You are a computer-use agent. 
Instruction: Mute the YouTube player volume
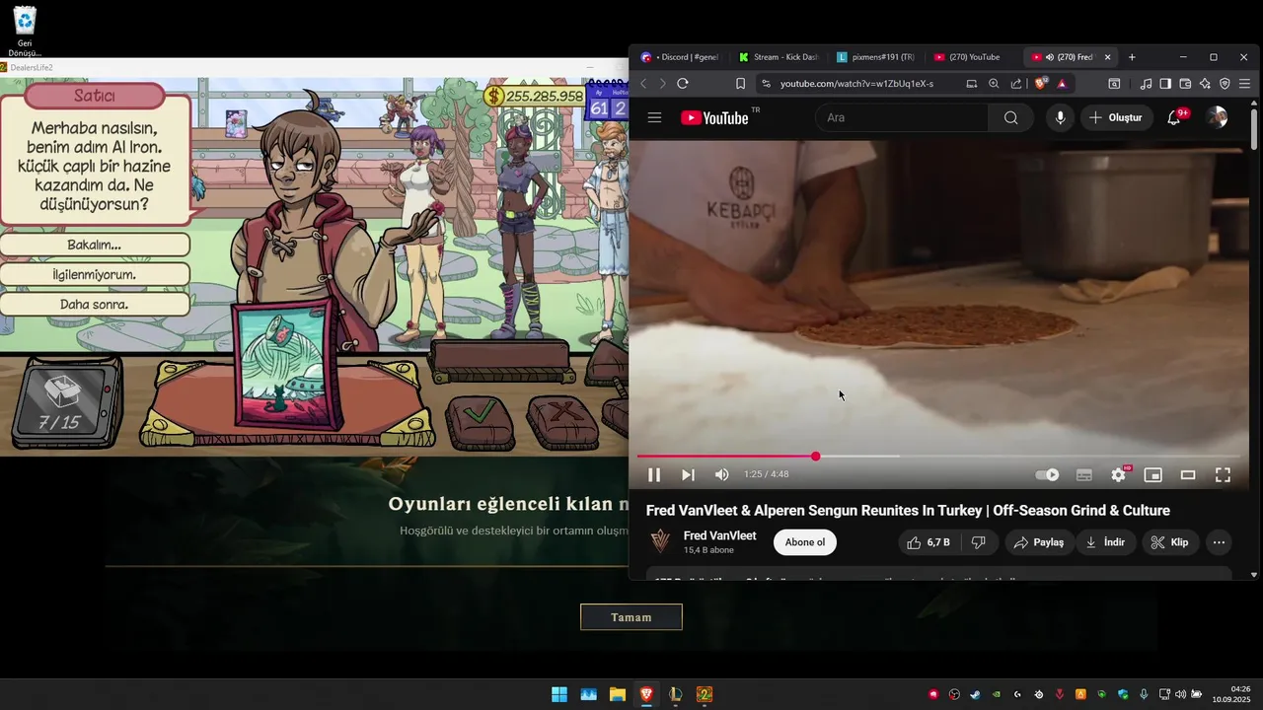721,474
